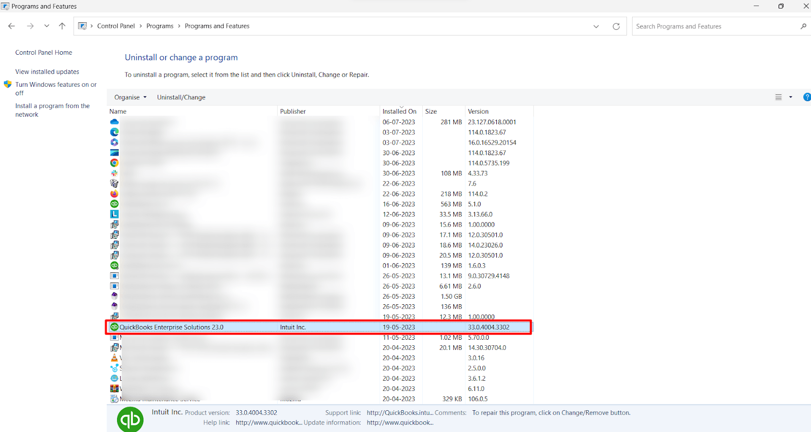Expand the chevron after Control Panel breadcrumb
Viewport: 811px width, 432px height.
coord(141,26)
